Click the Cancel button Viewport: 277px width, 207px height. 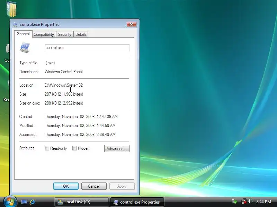pyautogui.click(x=94, y=186)
